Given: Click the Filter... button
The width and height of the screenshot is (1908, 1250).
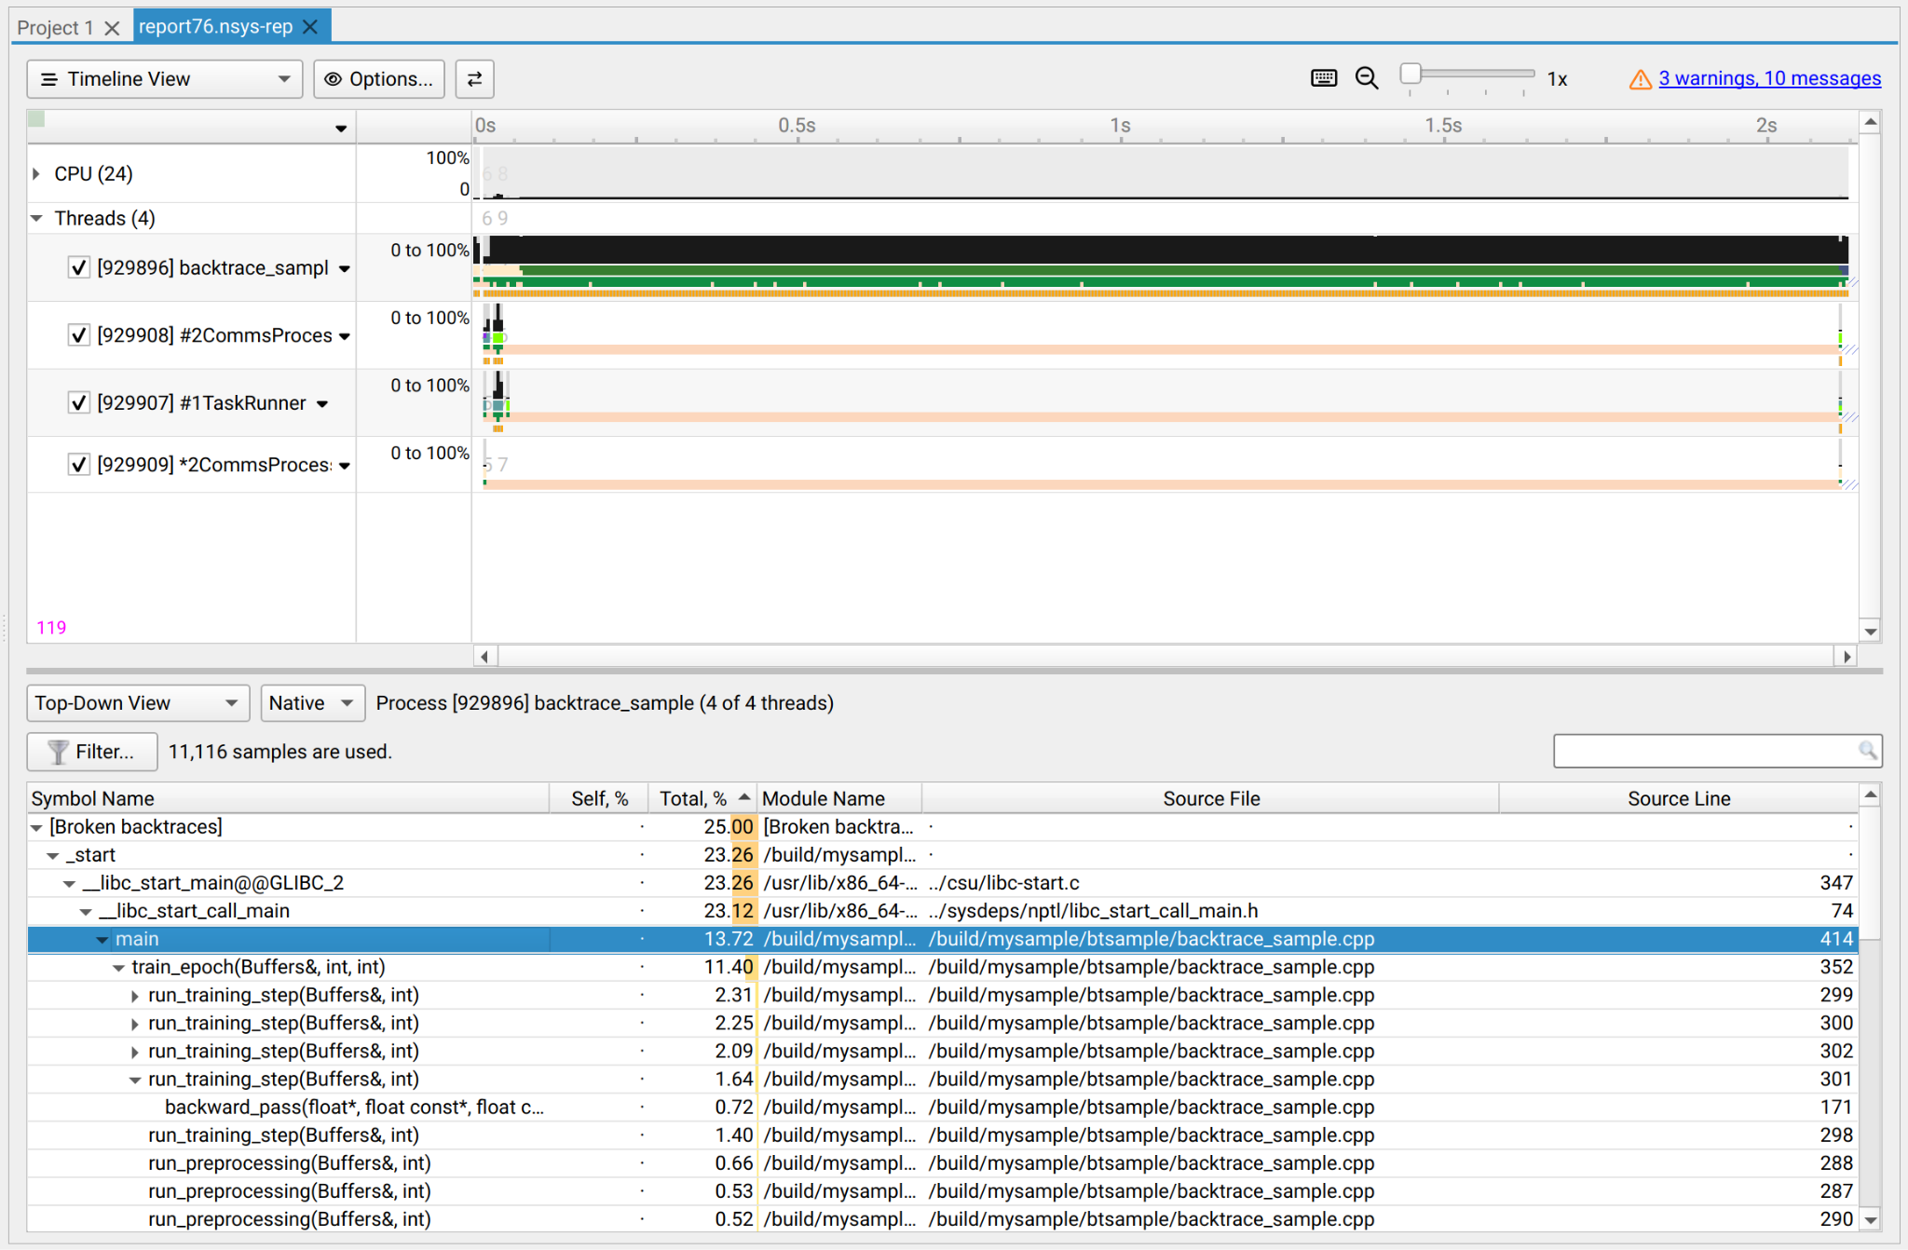Looking at the screenshot, I should pos(91,752).
